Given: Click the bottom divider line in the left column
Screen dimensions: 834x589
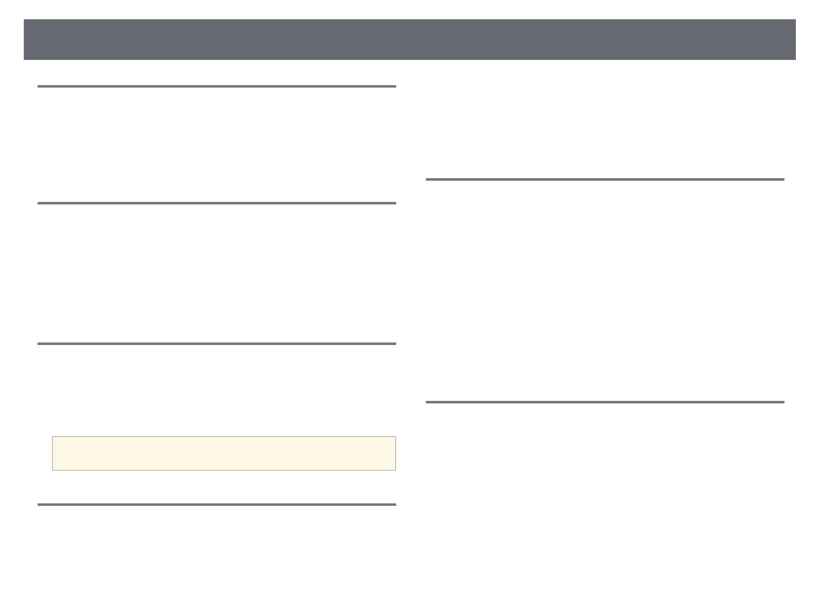Looking at the screenshot, I should [x=216, y=504].
